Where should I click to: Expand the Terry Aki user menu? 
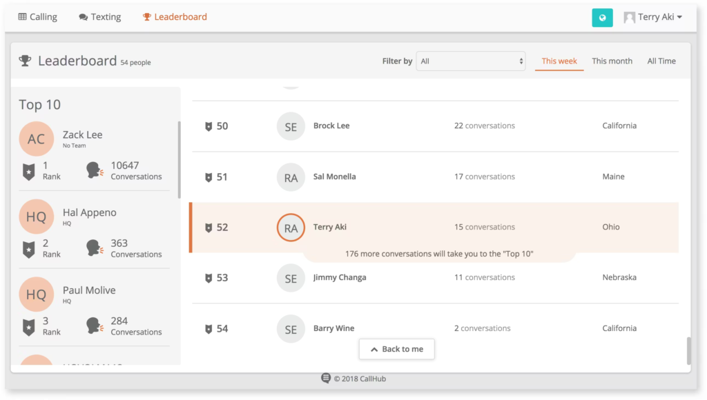pyautogui.click(x=652, y=17)
